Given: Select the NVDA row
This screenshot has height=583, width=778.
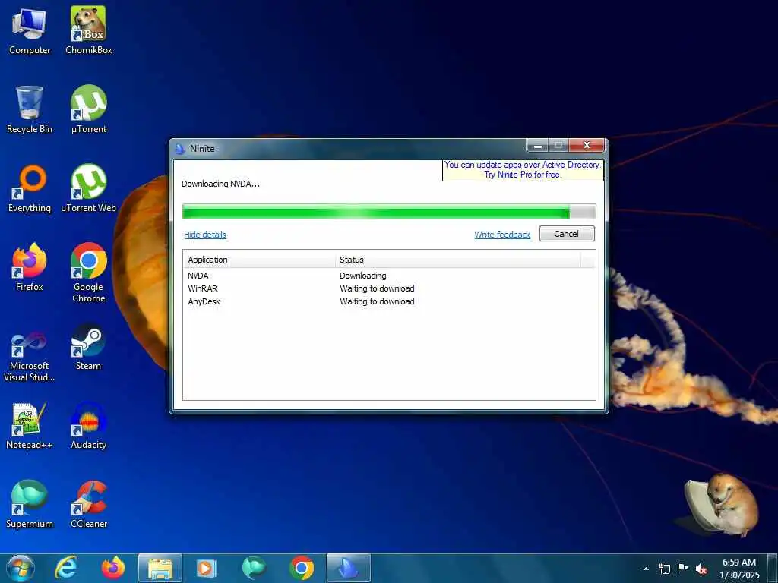Looking at the screenshot, I should pos(389,276).
